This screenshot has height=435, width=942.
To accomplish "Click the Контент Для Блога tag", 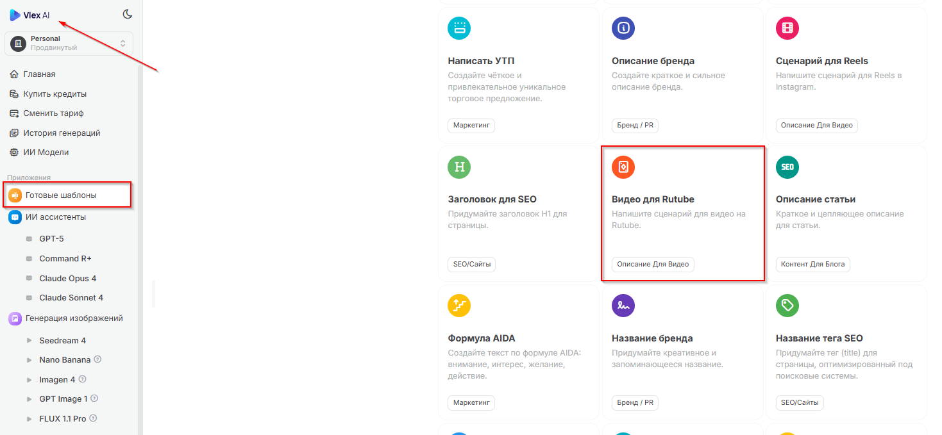I will point(812,264).
